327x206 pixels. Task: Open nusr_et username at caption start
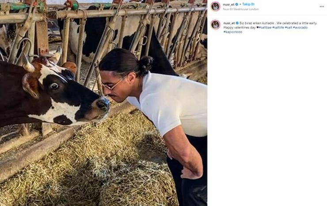229,23
